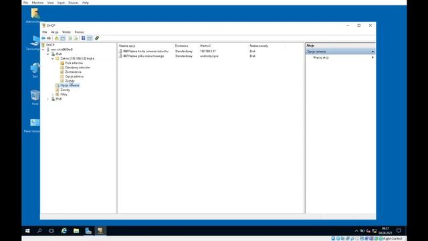Select Zasady node inside the Zakres scope
The height and width of the screenshot is (241, 428).
(x=70, y=81)
